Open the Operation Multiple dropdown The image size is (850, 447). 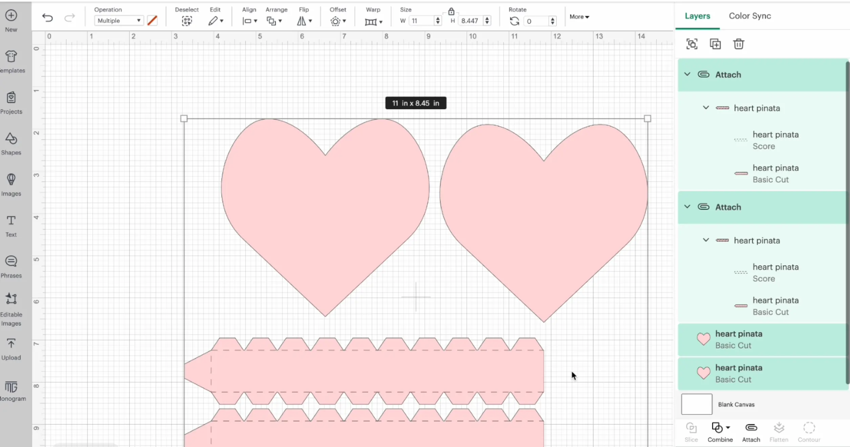tap(118, 20)
